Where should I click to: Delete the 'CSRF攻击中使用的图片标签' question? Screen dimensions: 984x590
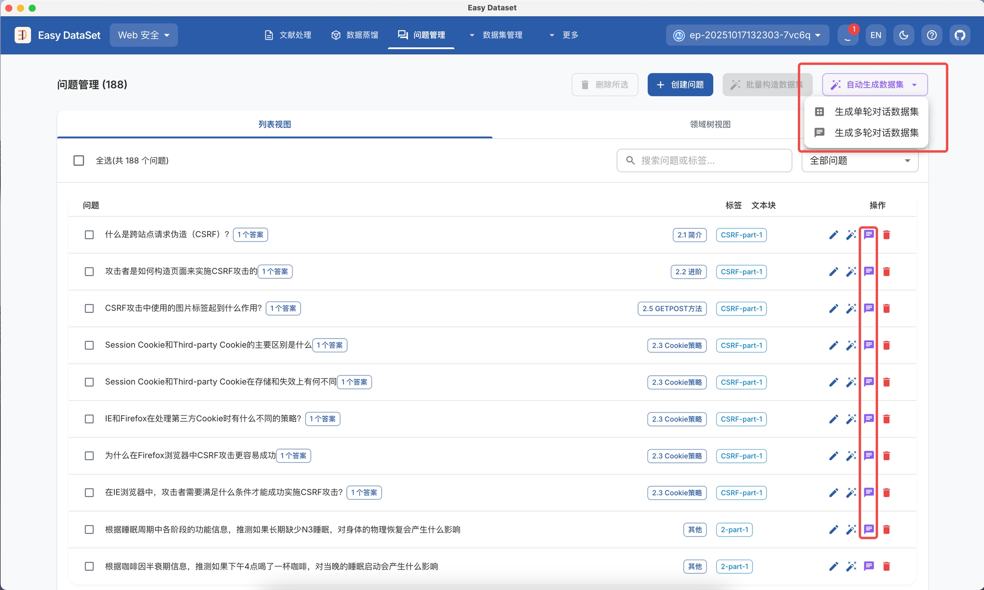(x=887, y=309)
